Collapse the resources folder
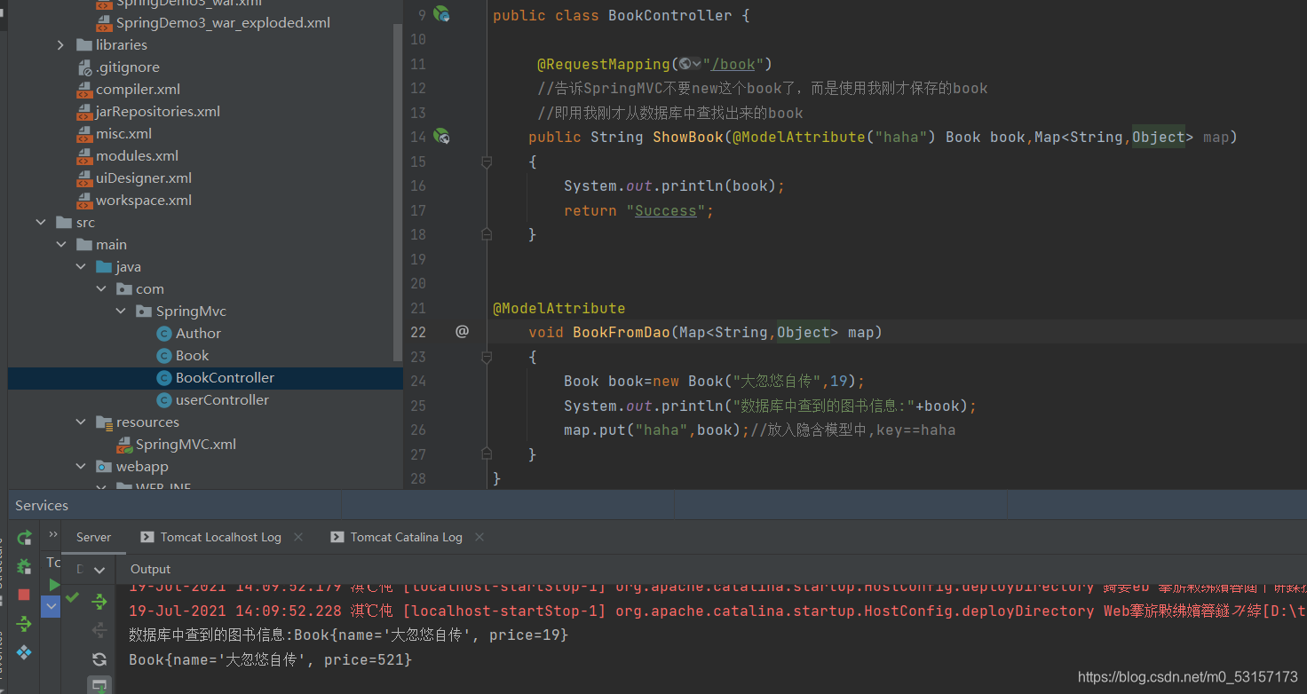 81,422
